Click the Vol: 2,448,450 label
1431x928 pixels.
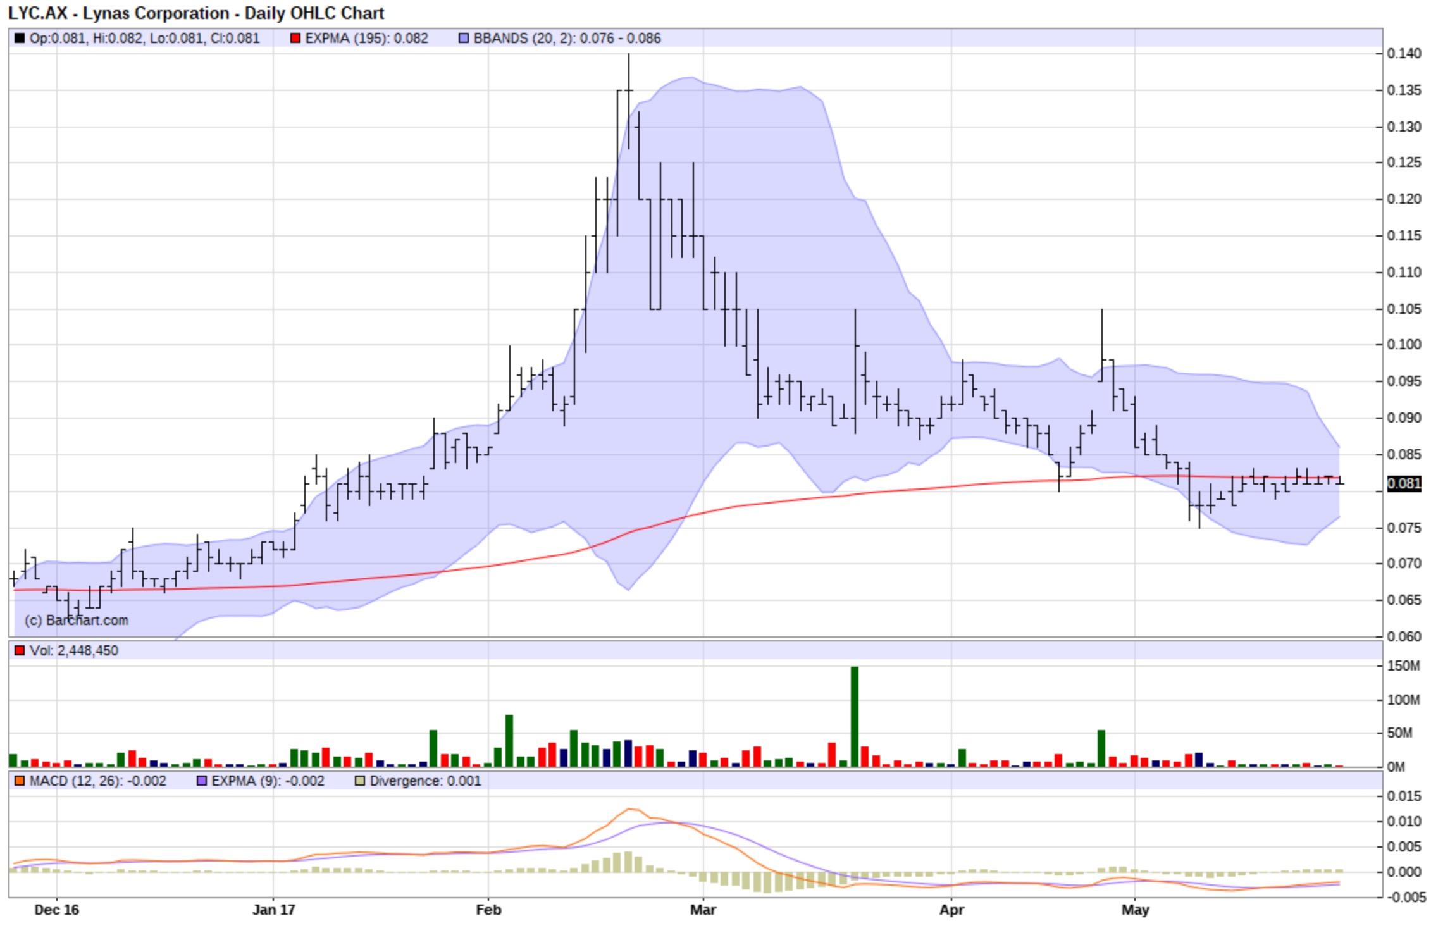click(x=74, y=651)
